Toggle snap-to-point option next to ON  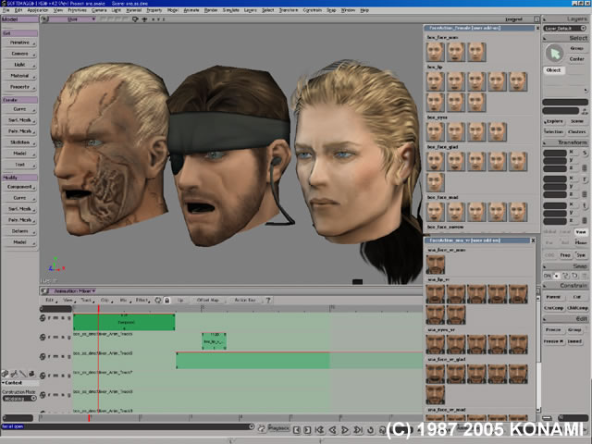(556, 276)
